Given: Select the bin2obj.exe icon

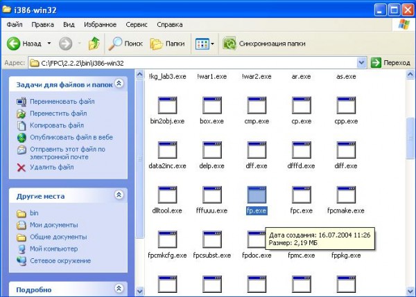Looking at the screenshot, I should coord(167,105).
